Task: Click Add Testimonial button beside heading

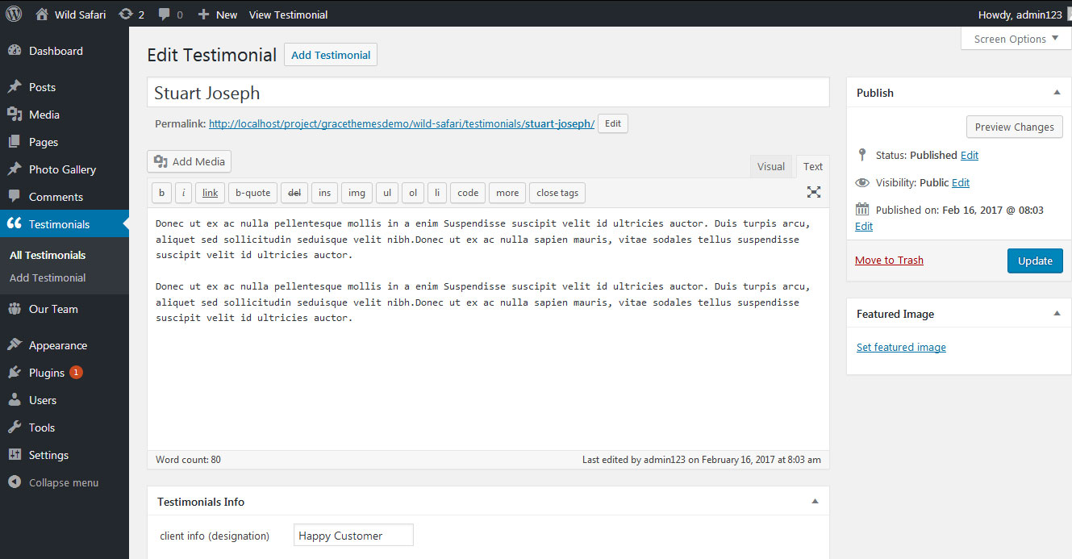Action: [331, 55]
